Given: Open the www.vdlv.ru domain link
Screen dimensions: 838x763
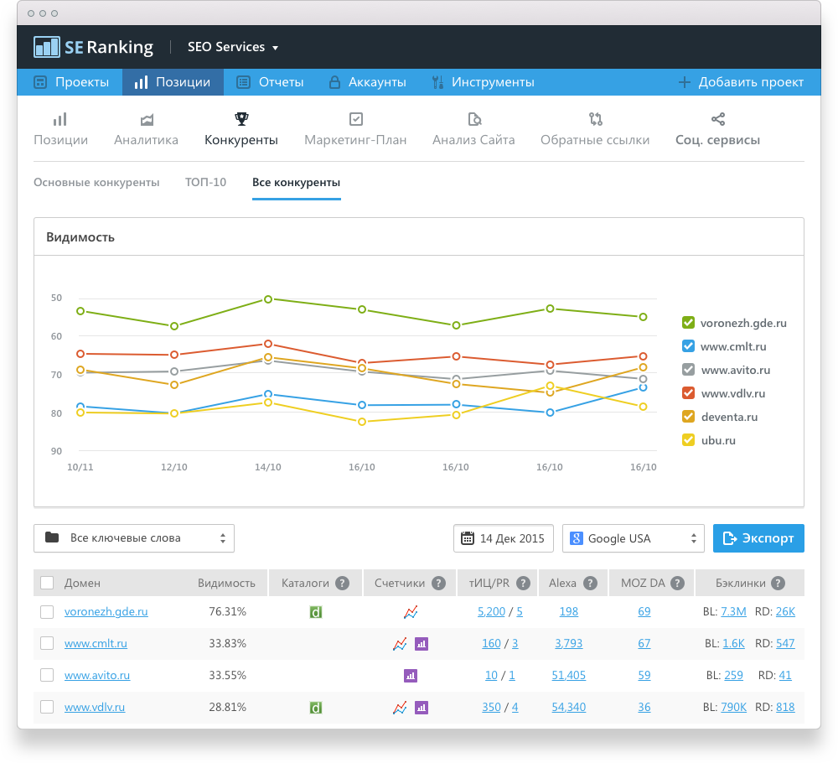Looking at the screenshot, I should [95, 707].
